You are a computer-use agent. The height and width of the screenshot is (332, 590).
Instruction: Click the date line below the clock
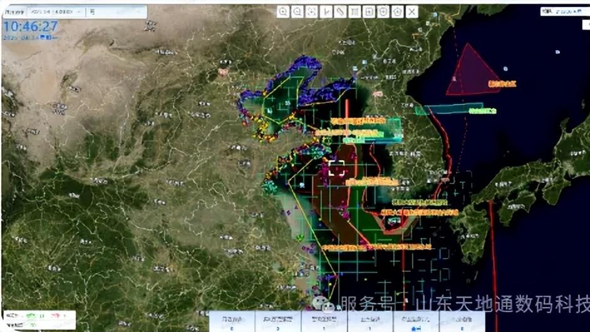30,37
